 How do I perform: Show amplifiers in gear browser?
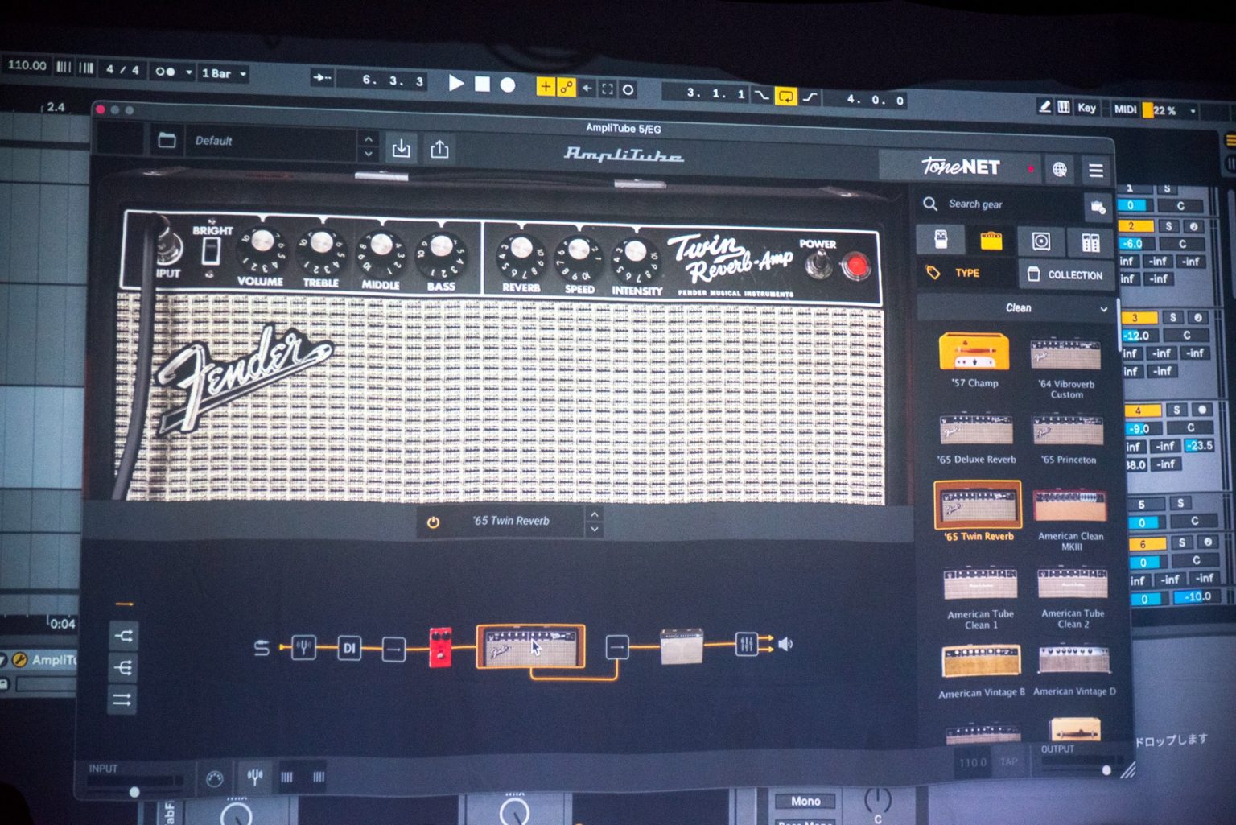click(x=991, y=240)
